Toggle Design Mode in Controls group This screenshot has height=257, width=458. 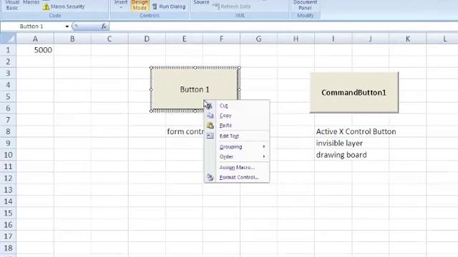click(140, 5)
